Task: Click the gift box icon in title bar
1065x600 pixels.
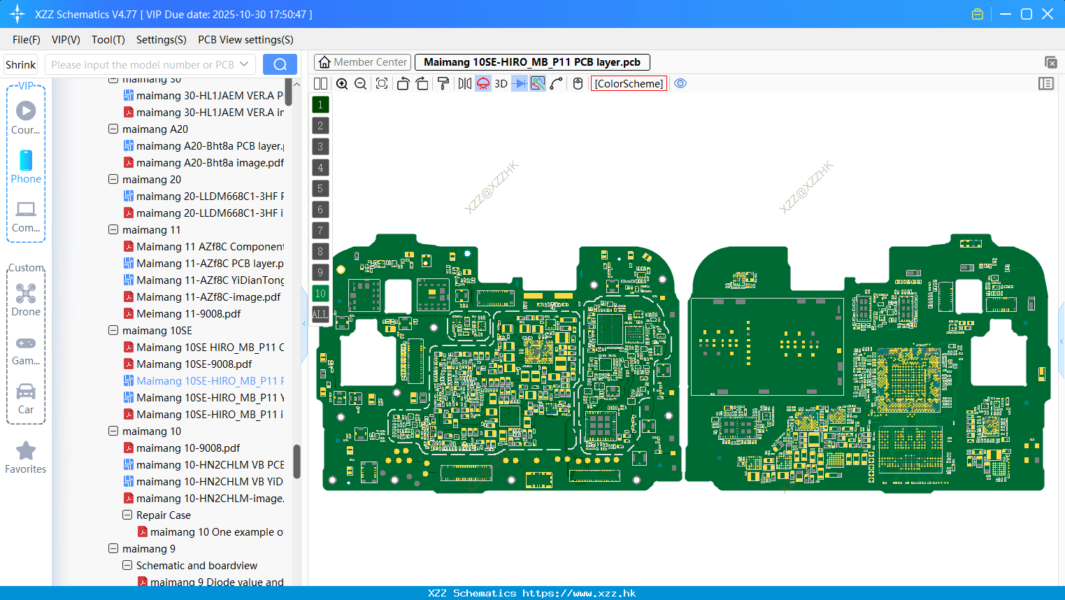Action: [x=978, y=14]
